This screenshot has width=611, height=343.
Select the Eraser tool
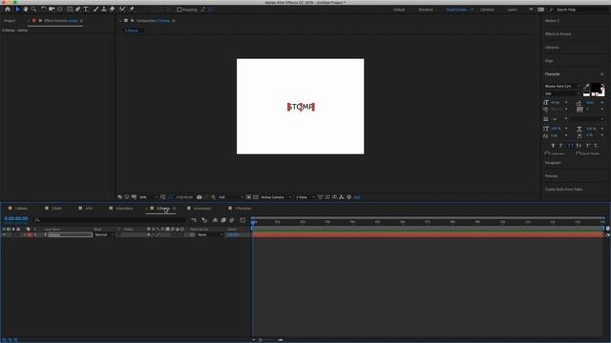(113, 9)
